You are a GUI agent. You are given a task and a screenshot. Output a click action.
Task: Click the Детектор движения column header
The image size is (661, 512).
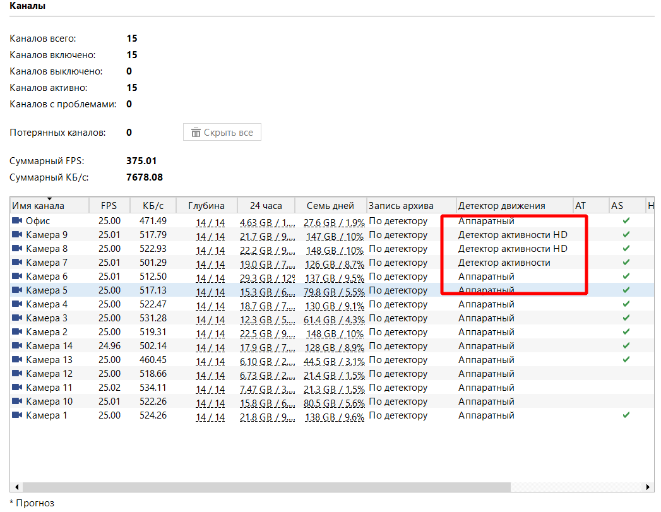click(x=501, y=206)
